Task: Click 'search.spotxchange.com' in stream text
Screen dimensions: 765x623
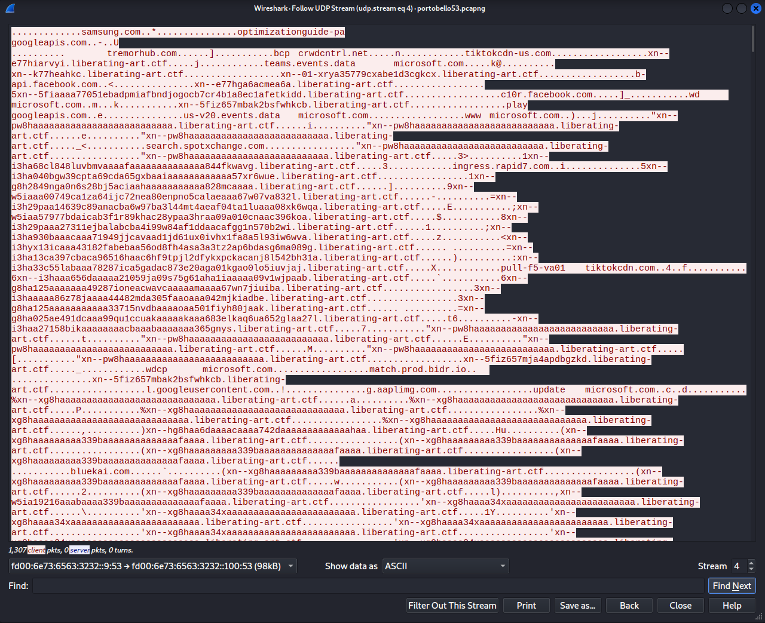Action: [205, 146]
